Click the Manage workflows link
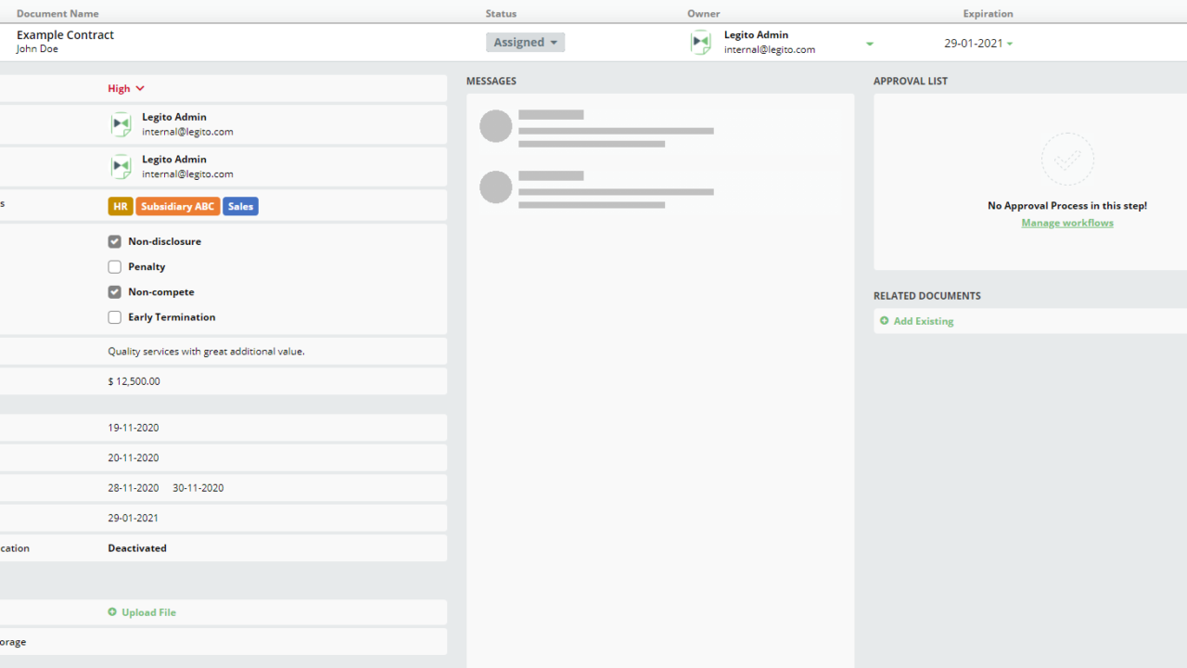Viewport: 1187px width, 668px height. pos(1067,223)
